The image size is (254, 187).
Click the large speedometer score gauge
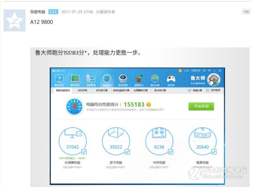point(74,106)
